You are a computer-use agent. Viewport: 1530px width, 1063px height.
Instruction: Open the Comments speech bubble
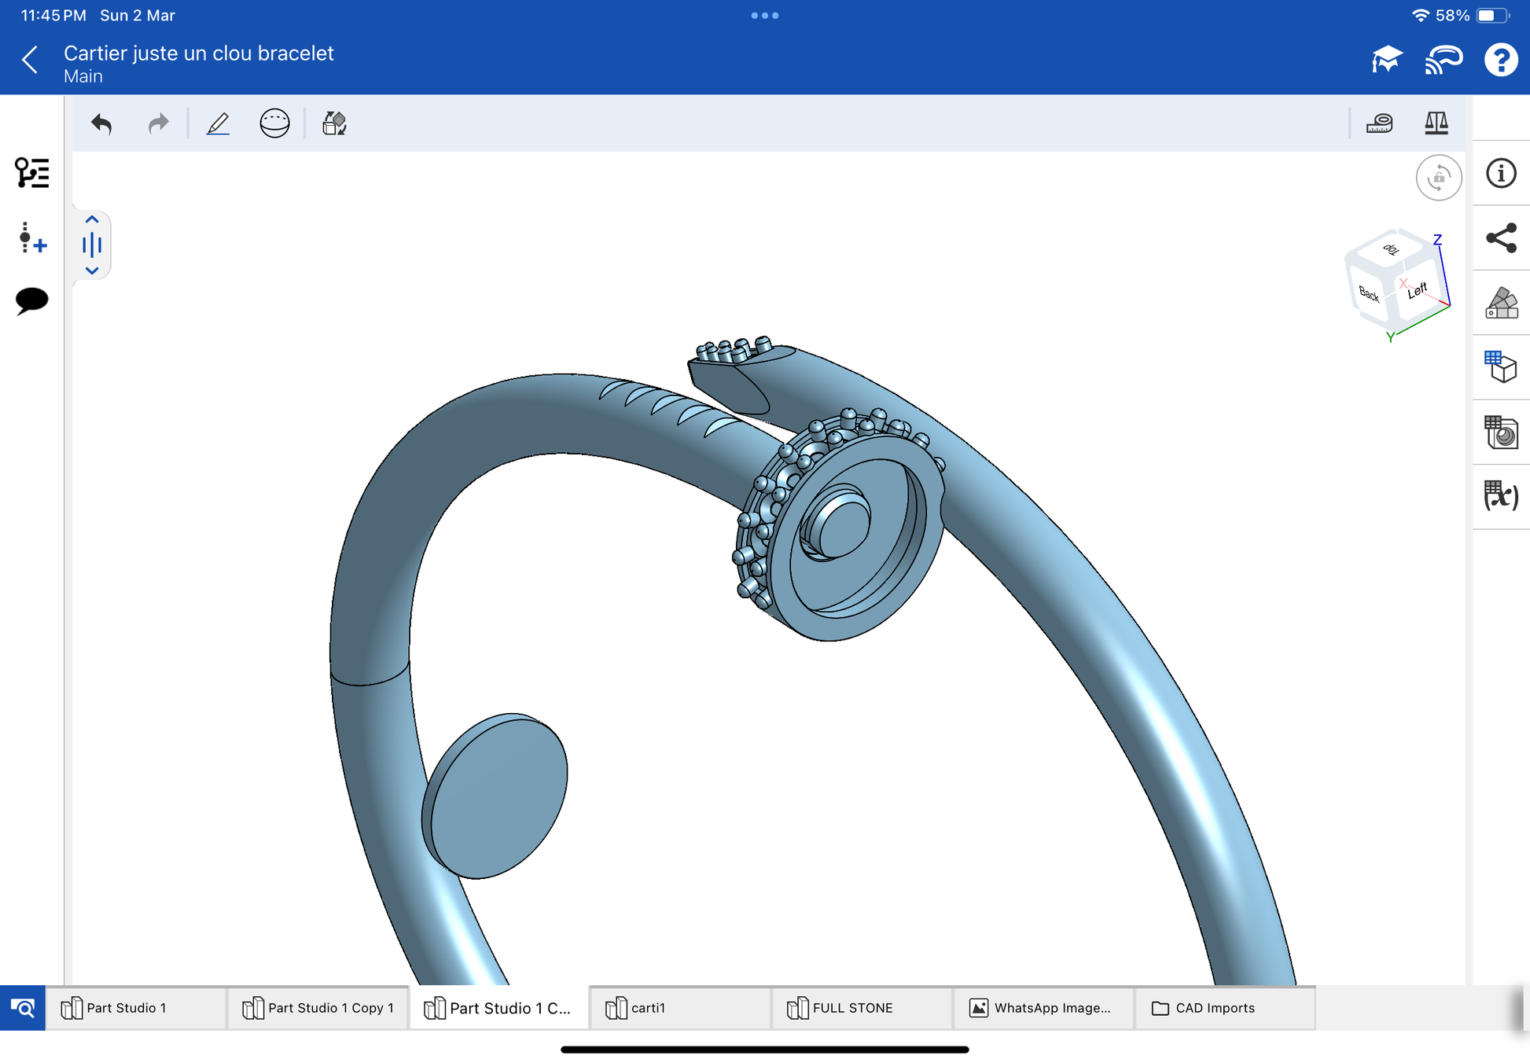31,300
